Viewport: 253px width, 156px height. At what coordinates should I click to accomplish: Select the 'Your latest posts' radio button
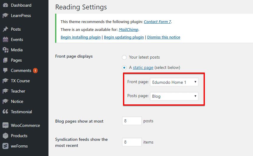[124, 57]
